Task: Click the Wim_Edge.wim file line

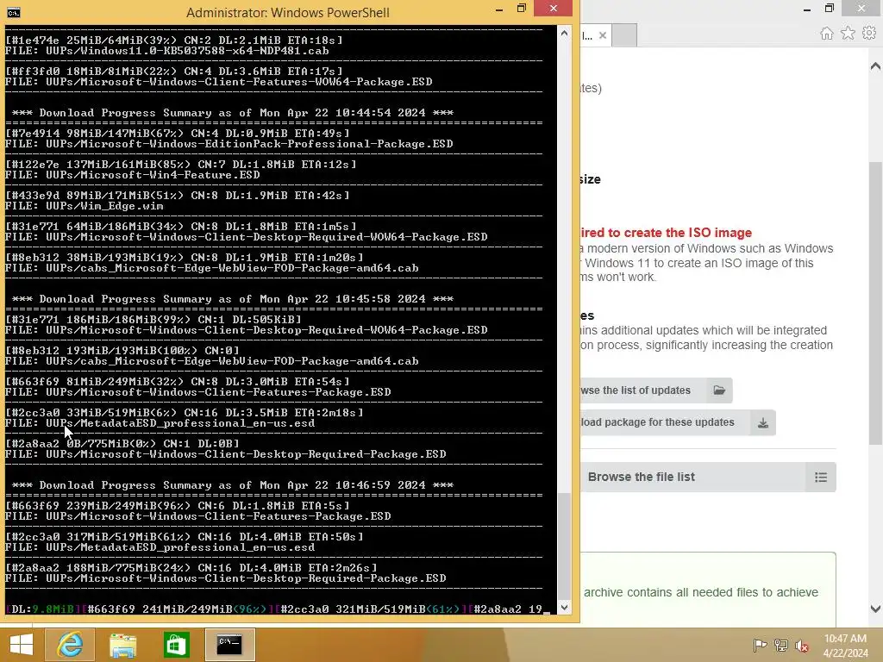Action: pos(85,206)
